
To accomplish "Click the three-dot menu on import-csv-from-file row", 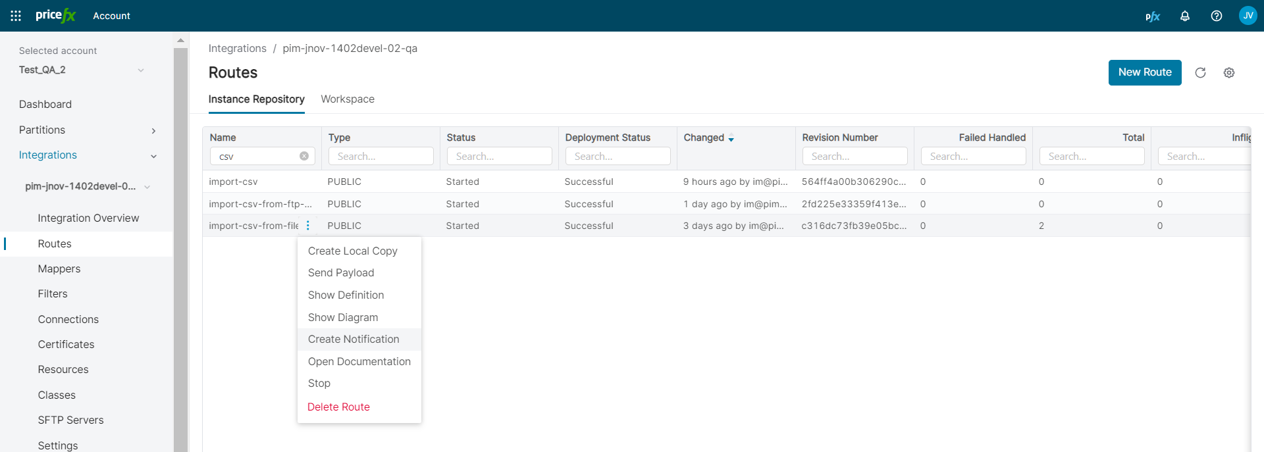I will pyautogui.click(x=308, y=226).
